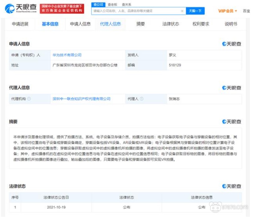Click the 87870.com watermark icon bottom-right
Screen dimensions: 253x217
216,206
